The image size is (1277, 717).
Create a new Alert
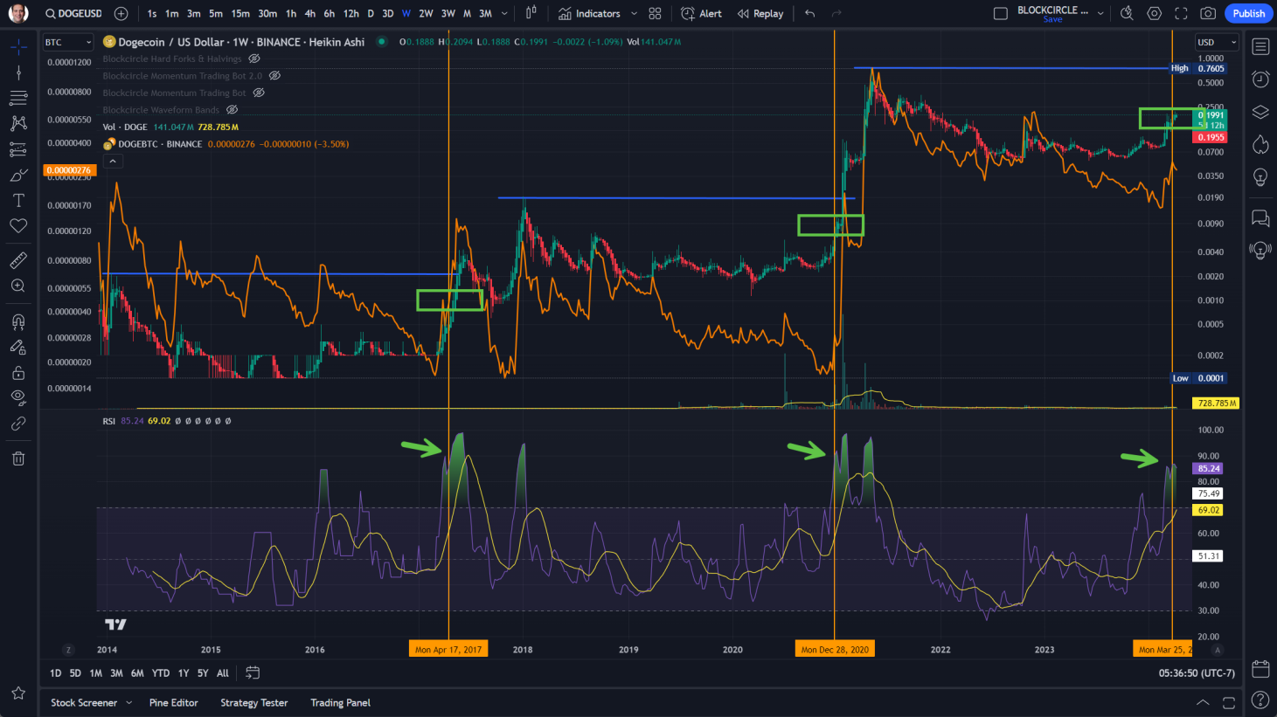coord(704,13)
